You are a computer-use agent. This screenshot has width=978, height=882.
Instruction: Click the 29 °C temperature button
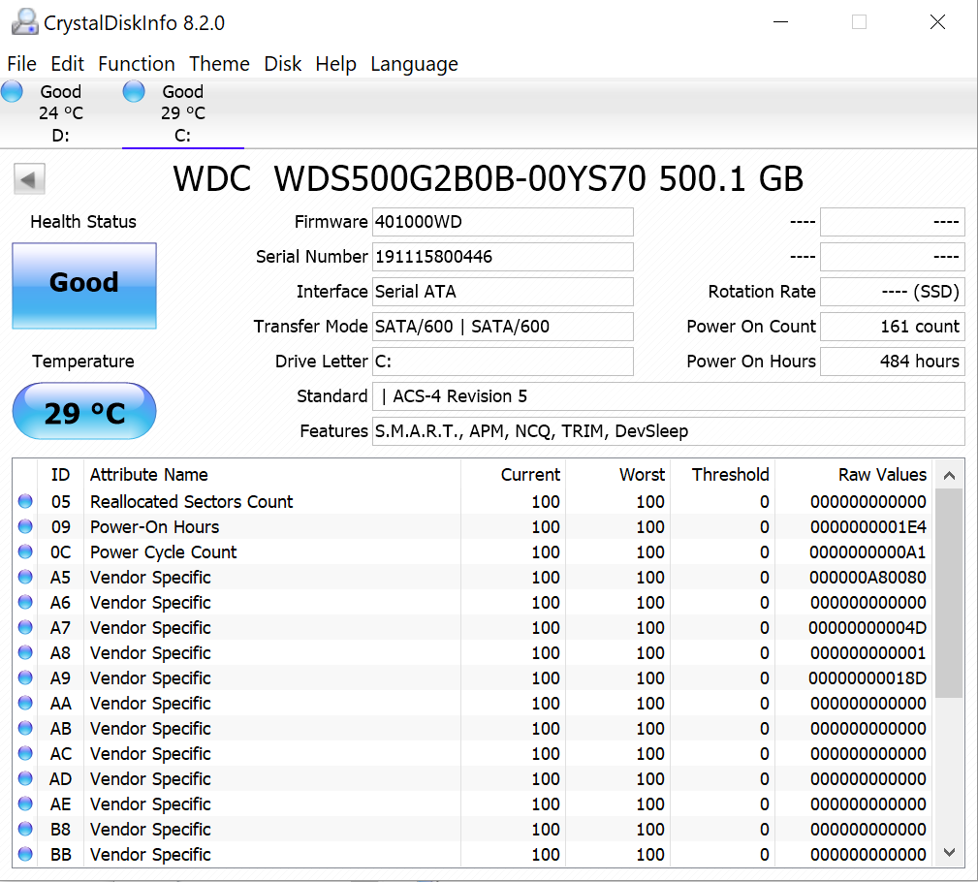(84, 412)
